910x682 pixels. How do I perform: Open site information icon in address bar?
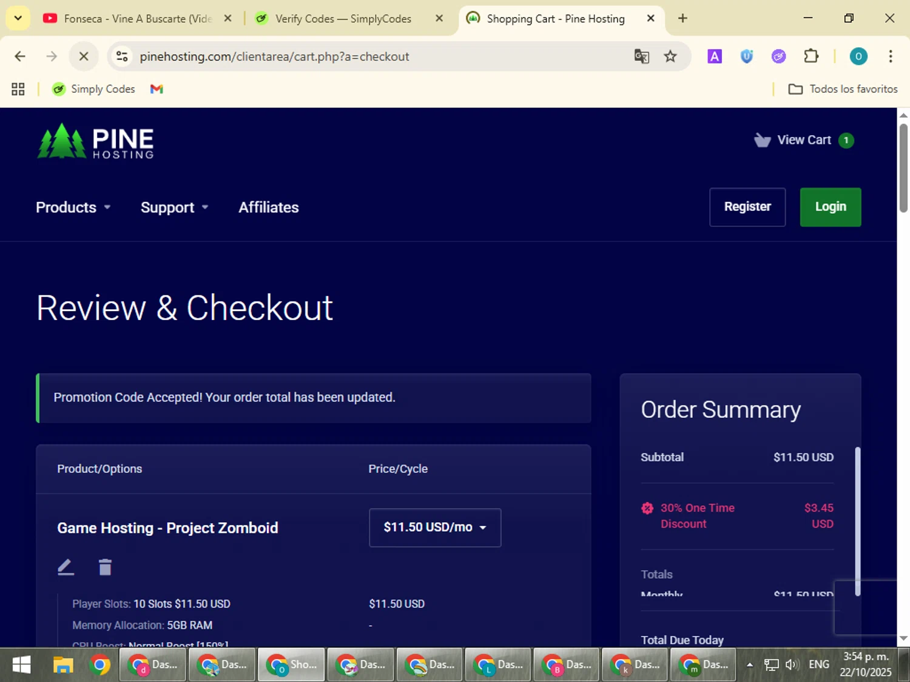(122, 56)
